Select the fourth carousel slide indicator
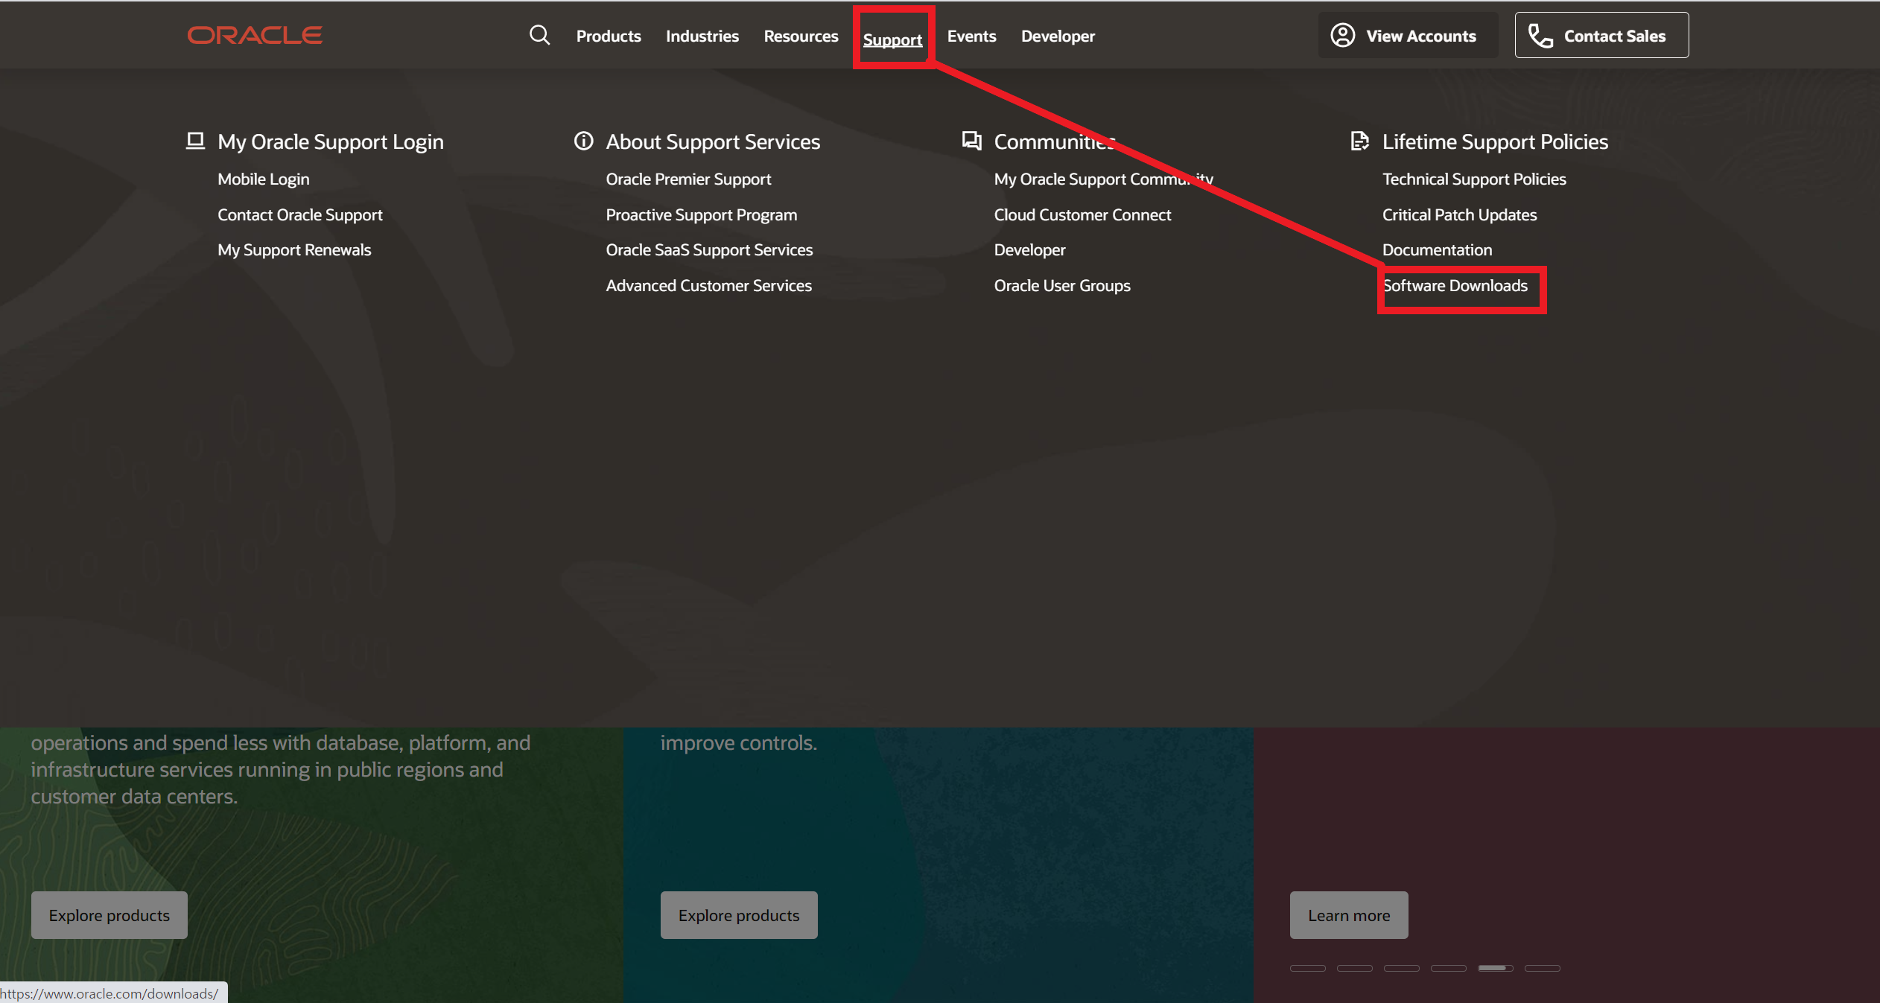Screen dimensions: 1880x1003 tap(1449, 968)
